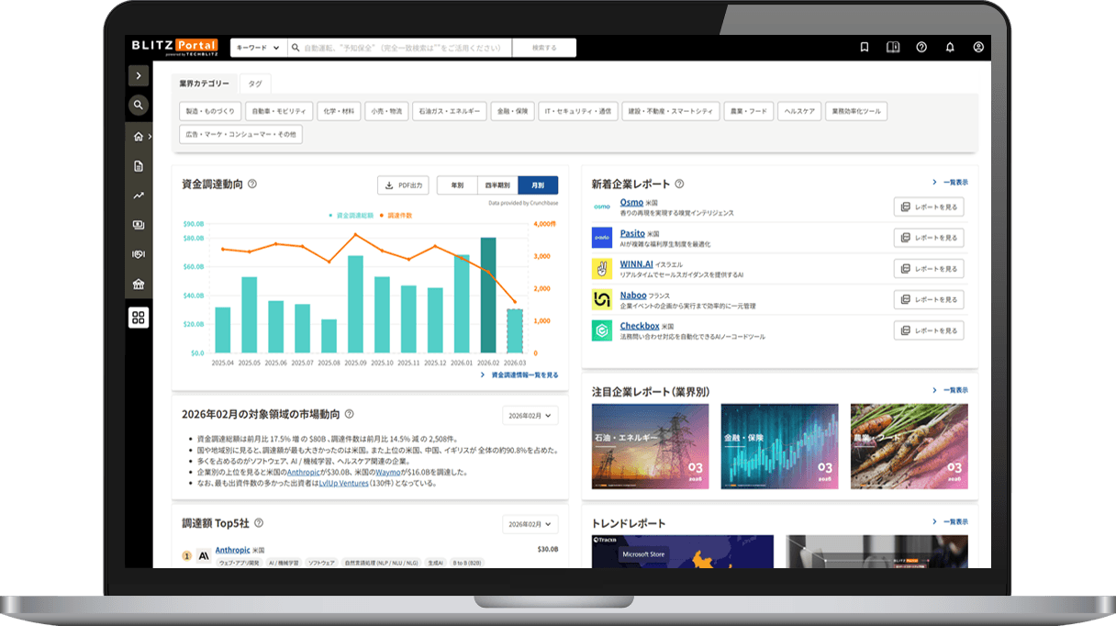Expand the sidebar with the chevron arrow
Viewport: 1116px width, 626px height.
point(139,76)
